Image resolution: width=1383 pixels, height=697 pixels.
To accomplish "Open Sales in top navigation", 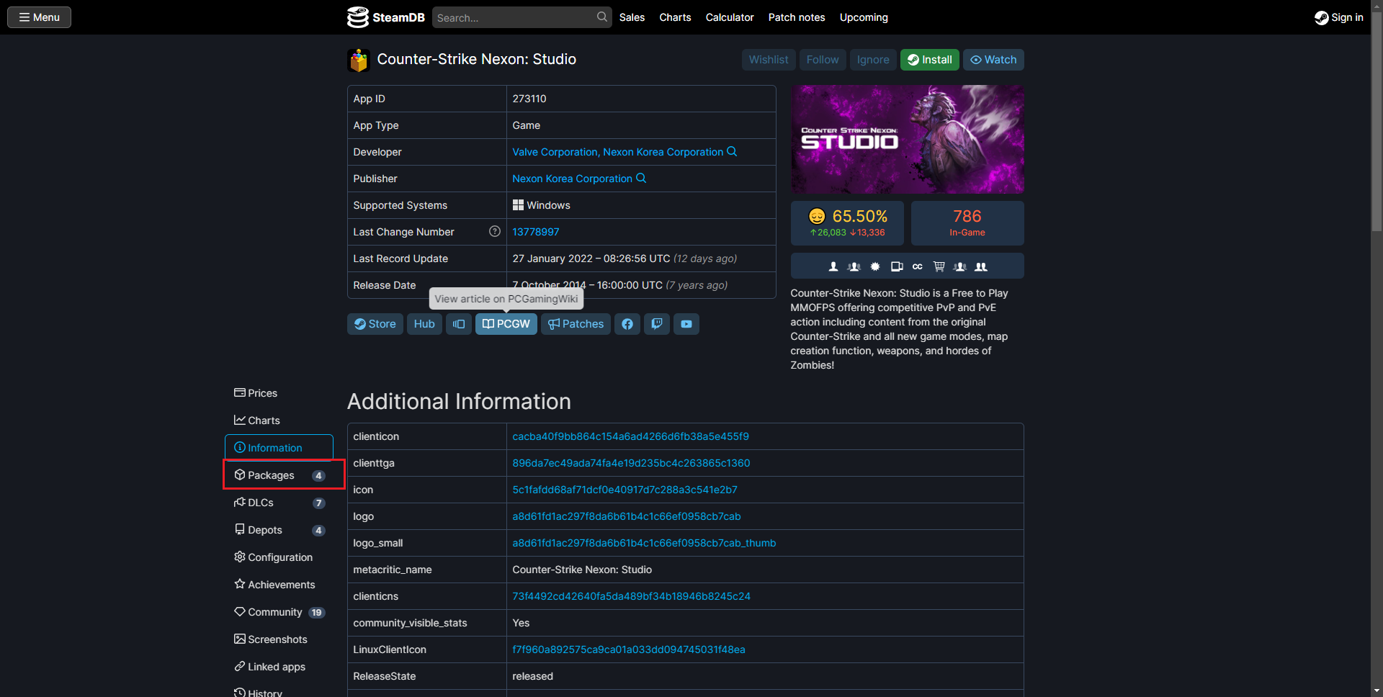I will tap(632, 17).
